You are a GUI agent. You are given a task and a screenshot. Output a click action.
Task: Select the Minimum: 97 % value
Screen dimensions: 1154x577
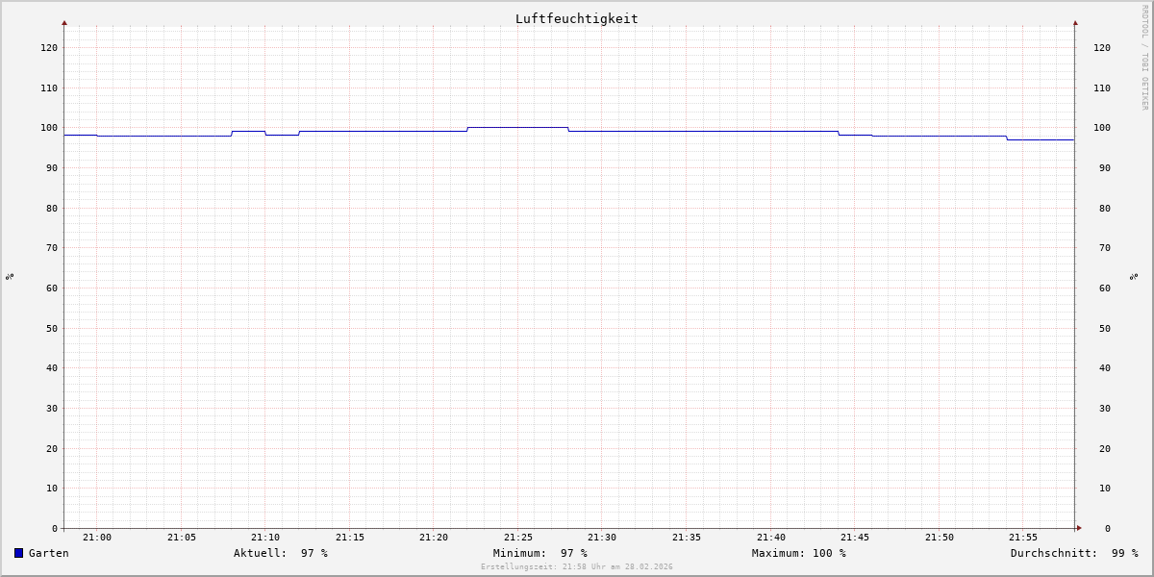click(540, 553)
